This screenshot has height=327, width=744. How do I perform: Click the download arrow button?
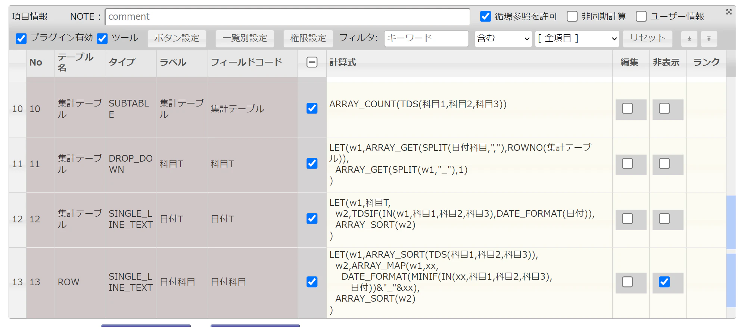(x=689, y=39)
